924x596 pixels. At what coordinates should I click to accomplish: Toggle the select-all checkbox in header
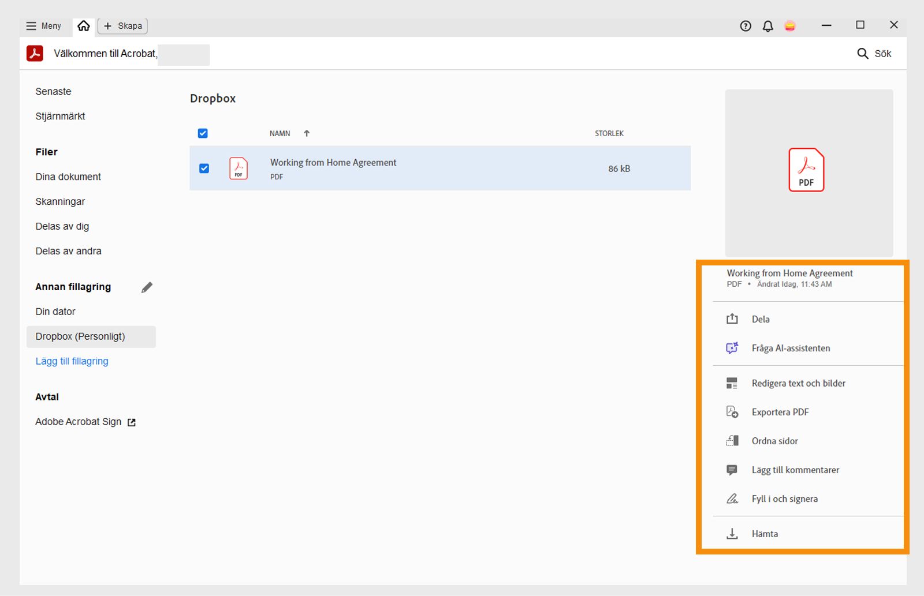pyautogui.click(x=203, y=133)
